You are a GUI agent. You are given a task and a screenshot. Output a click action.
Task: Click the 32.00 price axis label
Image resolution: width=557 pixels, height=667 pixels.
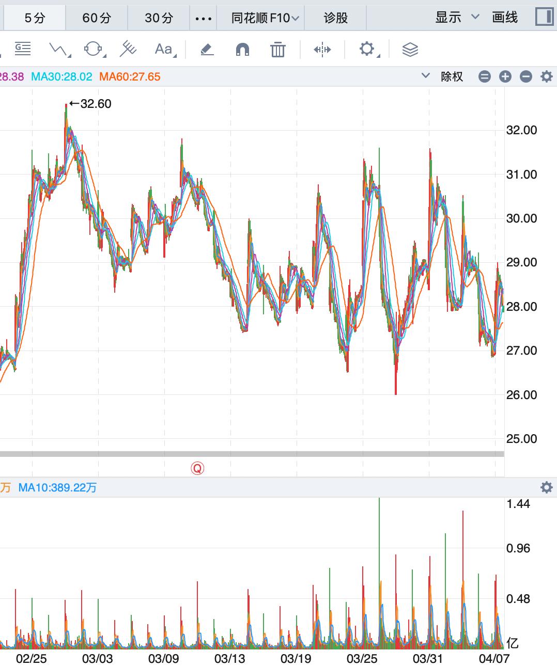tap(522, 130)
